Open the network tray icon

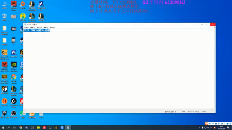(x=205, y=128)
